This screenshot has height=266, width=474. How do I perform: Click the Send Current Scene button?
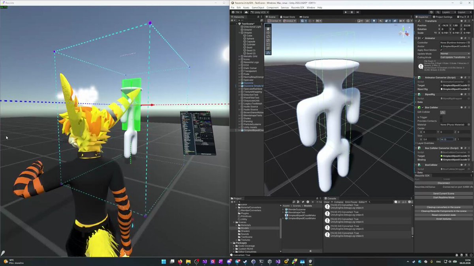point(444,193)
